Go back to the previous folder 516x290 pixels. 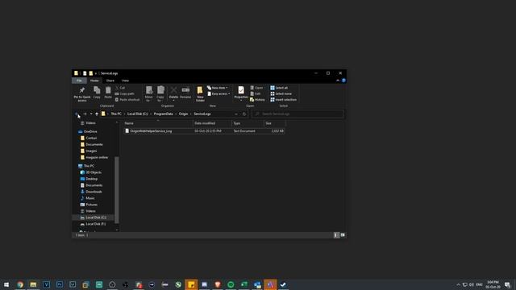[77, 114]
